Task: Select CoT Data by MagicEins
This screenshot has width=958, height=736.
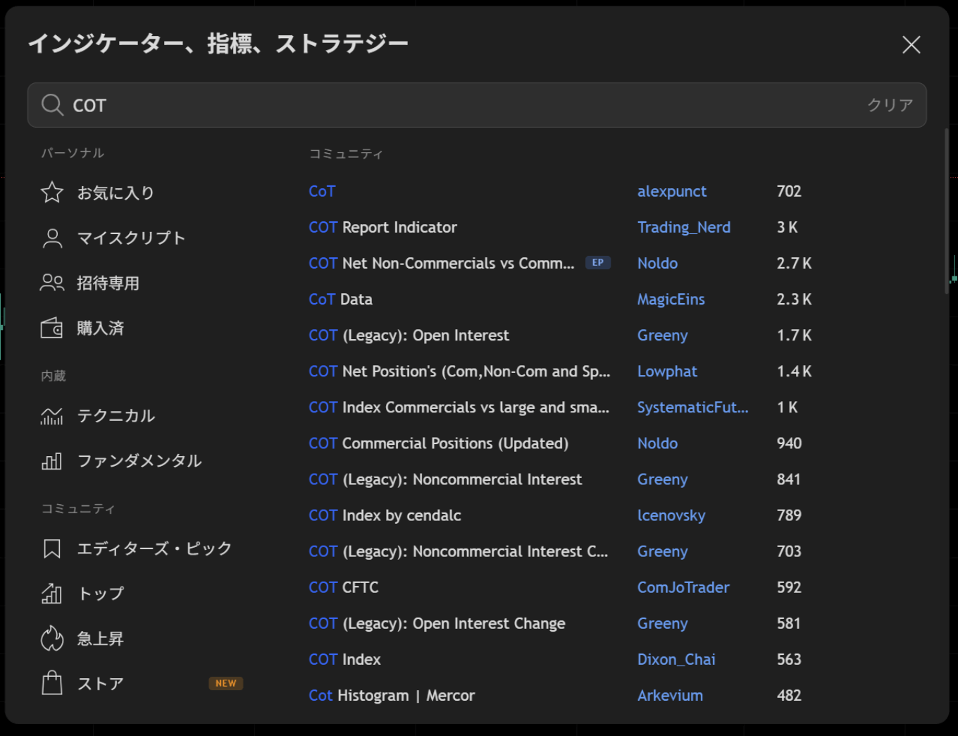Action: tap(340, 299)
